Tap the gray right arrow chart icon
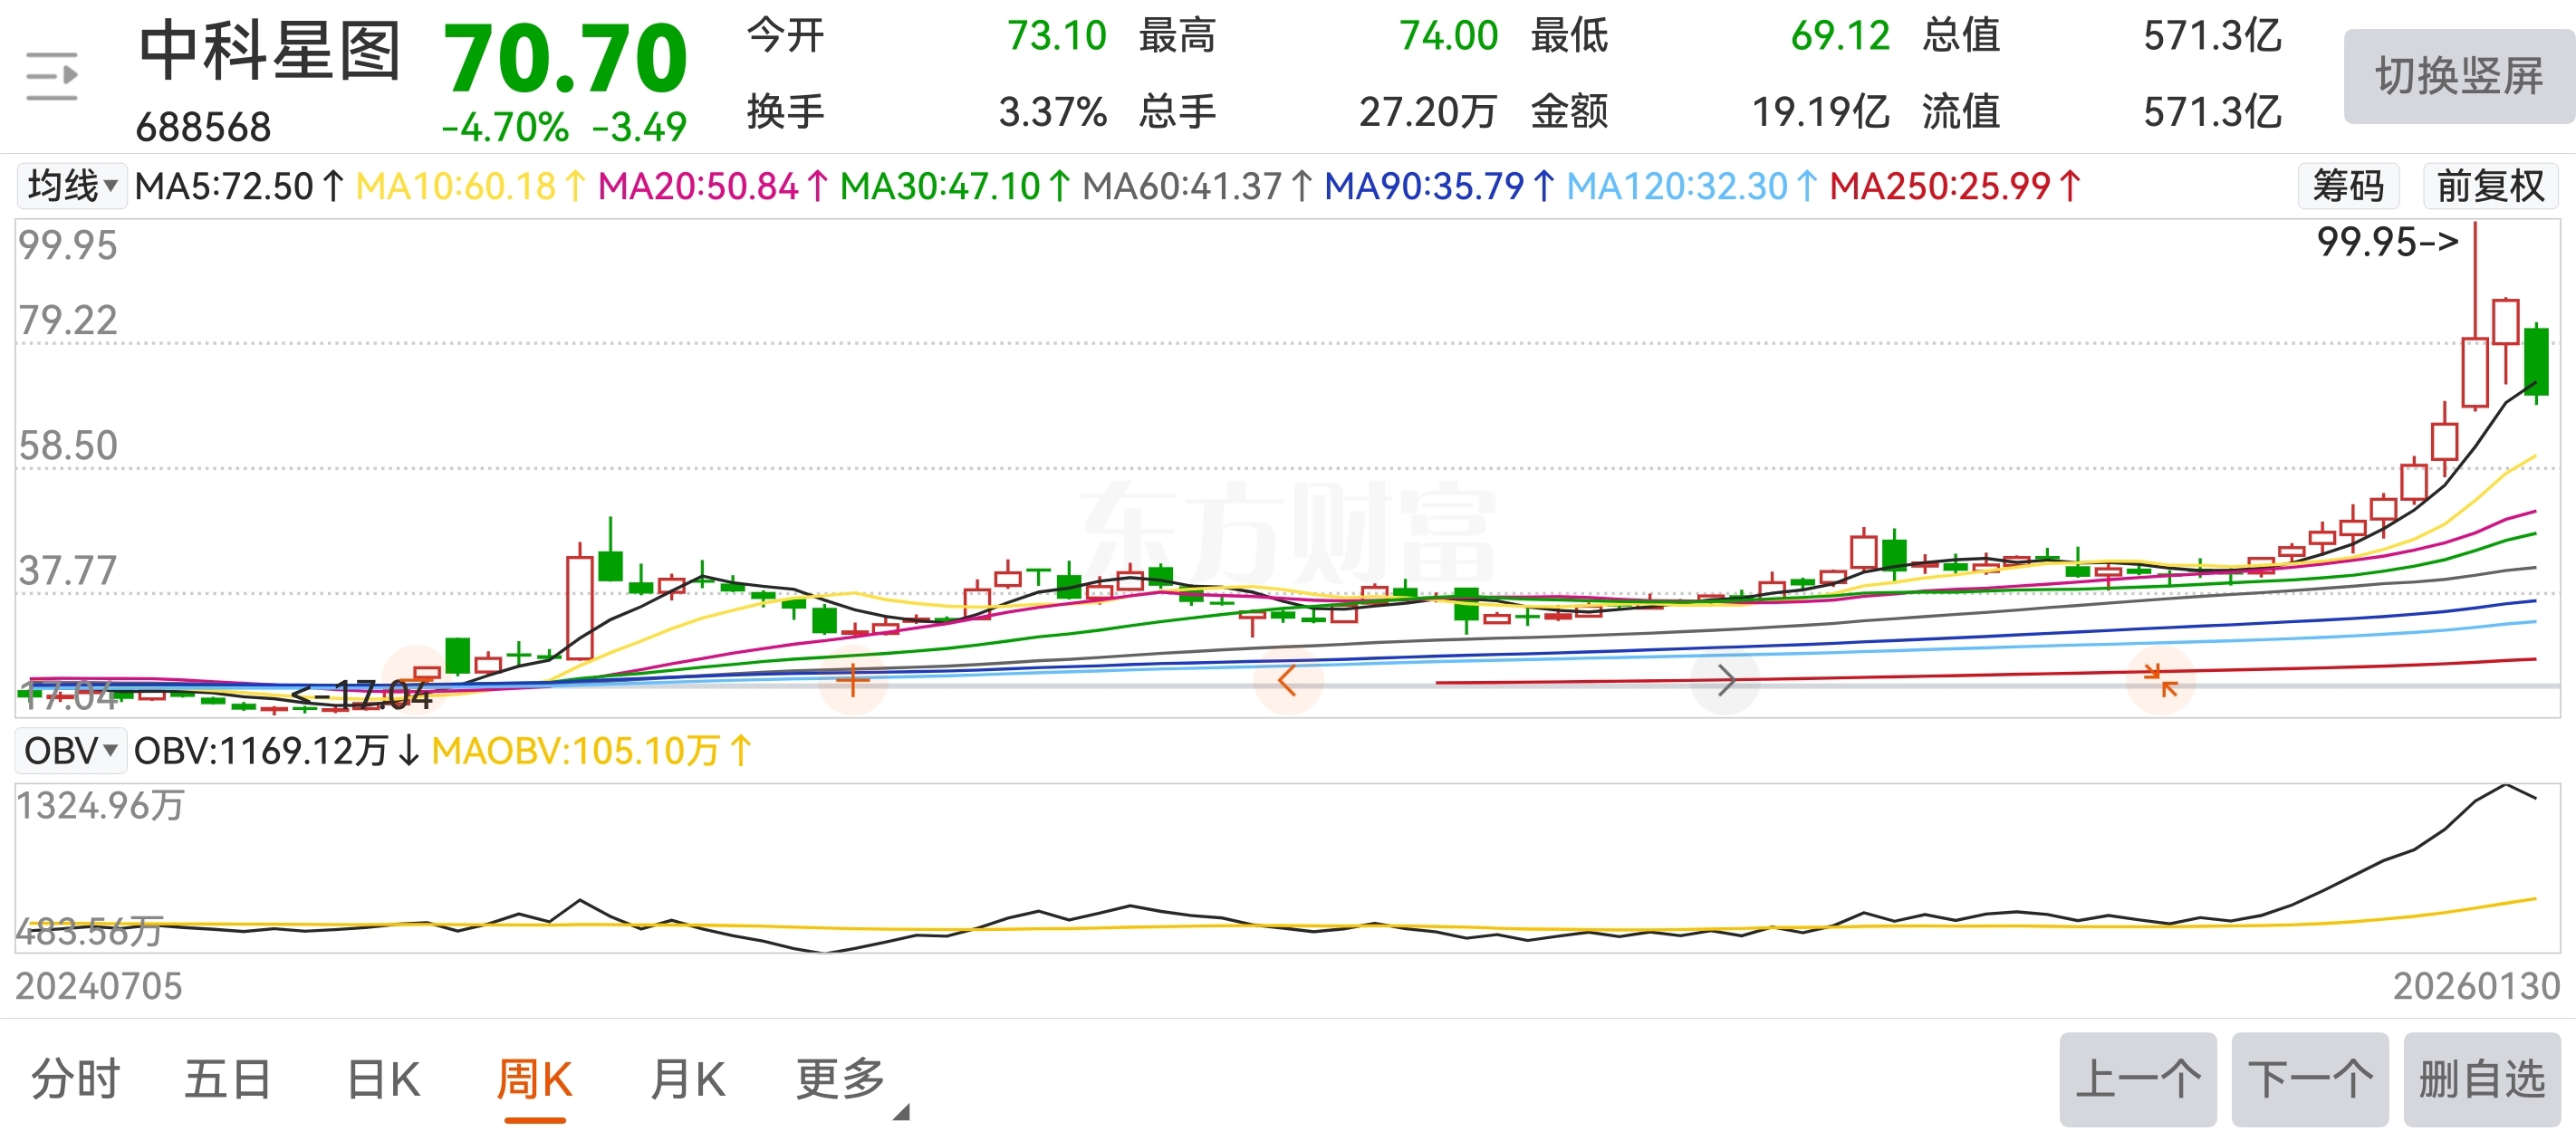This screenshot has height=1141, width=2576. coord(1725,681)
